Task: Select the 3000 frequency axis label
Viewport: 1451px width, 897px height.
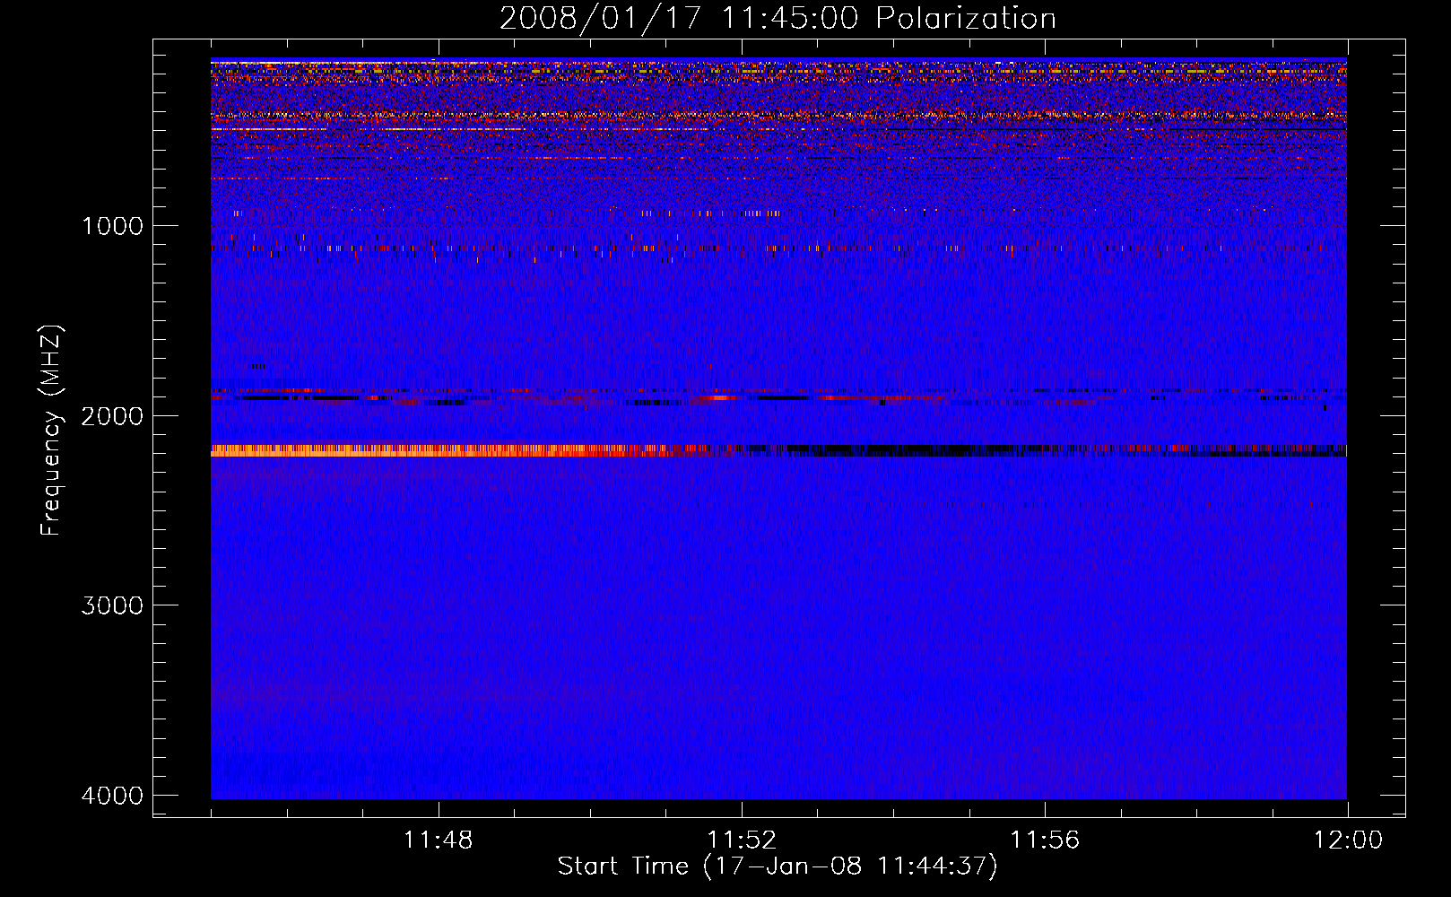Action: (112, 605)
